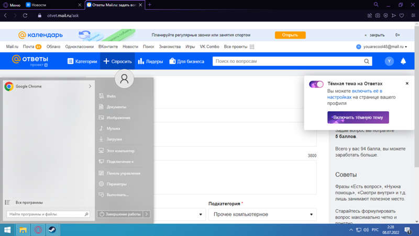
Task: Open the VK Combo link
Action: tap(209, 47)
